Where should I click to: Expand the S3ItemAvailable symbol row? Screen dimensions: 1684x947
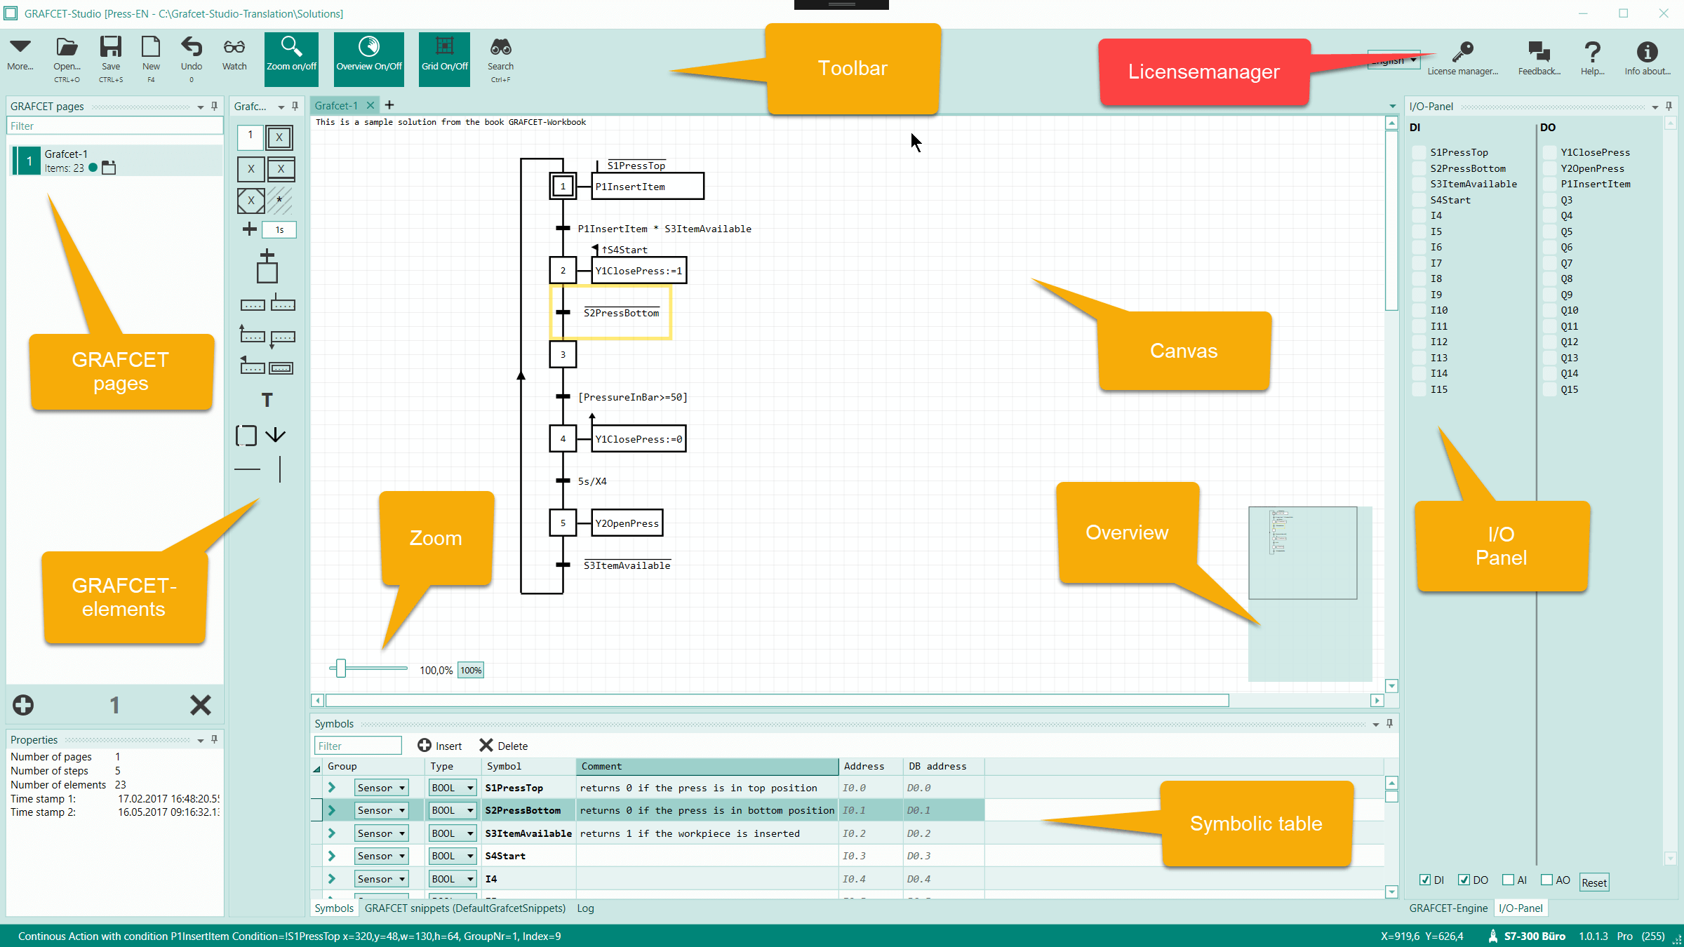coord(332,833)
